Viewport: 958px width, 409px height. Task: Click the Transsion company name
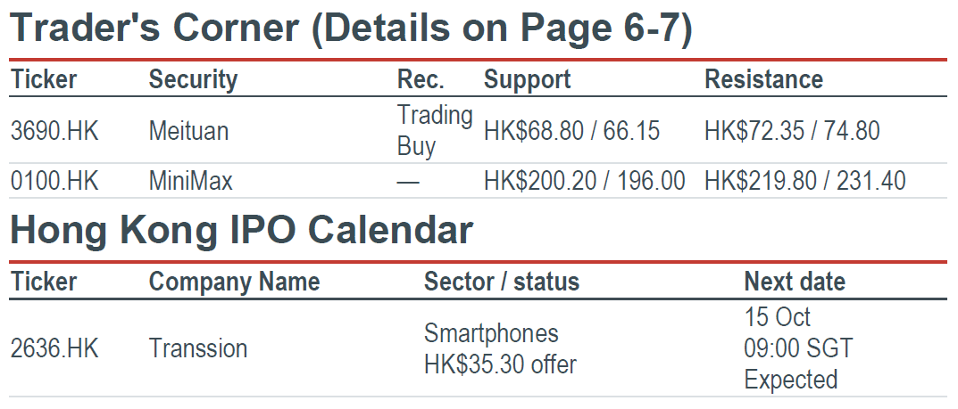198,348
